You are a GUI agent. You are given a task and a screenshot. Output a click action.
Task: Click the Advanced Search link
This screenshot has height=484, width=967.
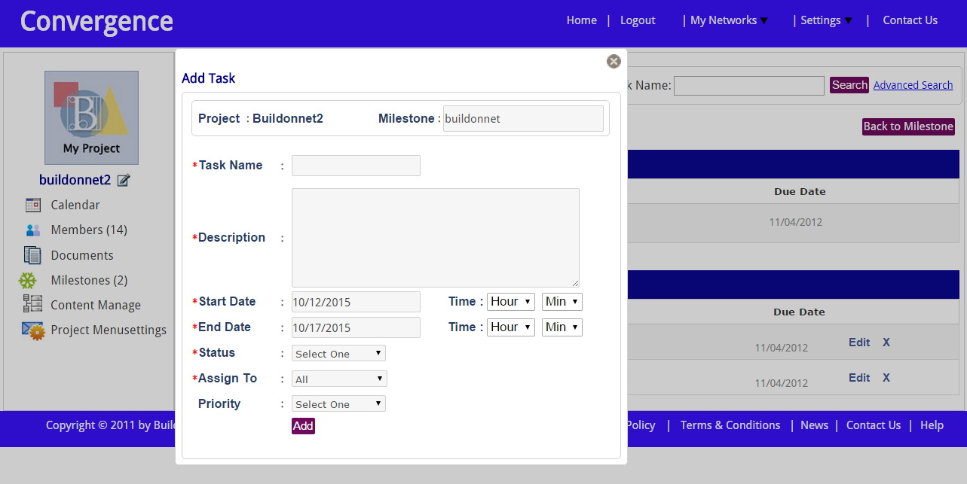[x=913, y=85]
